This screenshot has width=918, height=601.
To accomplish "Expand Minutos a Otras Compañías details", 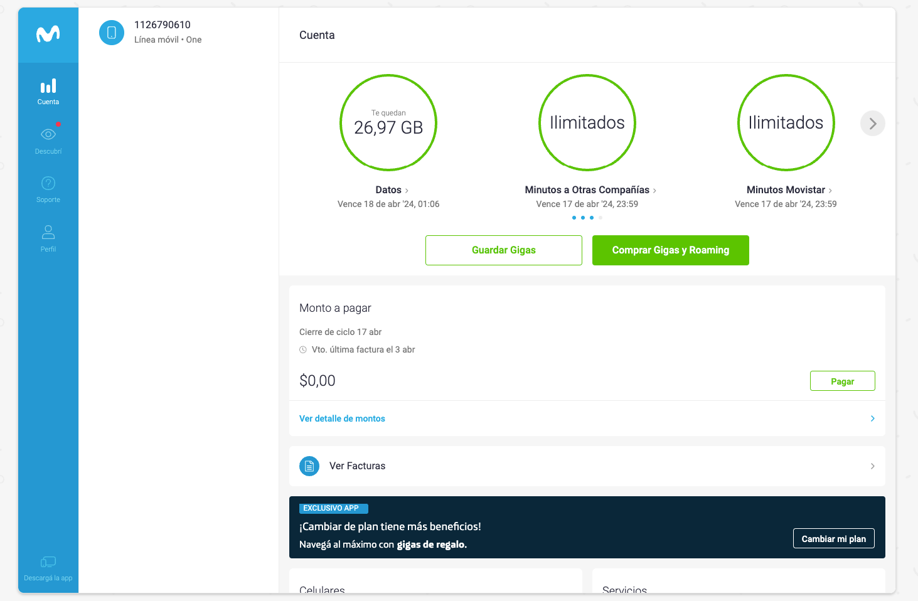I will point(590,190).
